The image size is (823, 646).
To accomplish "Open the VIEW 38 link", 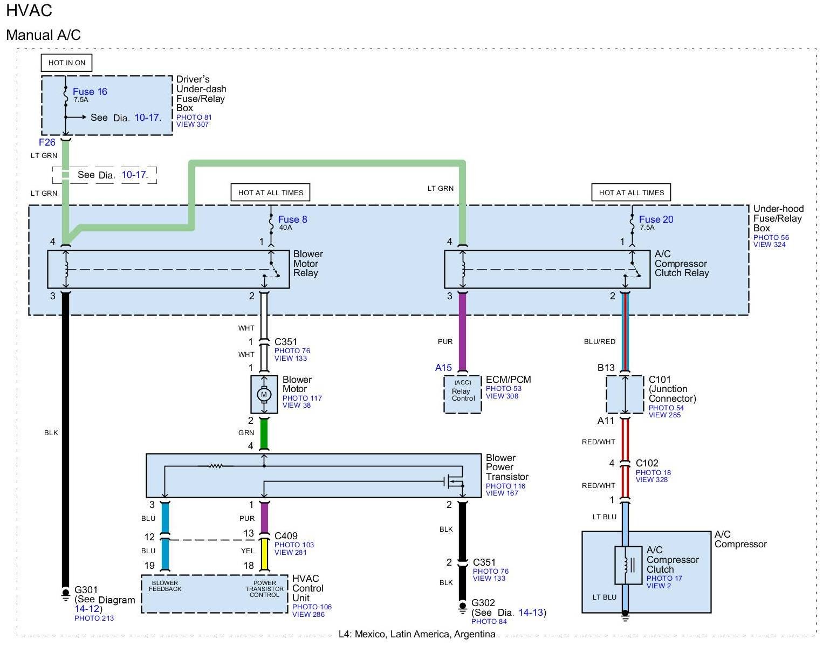I will click(x=297, y=406).
